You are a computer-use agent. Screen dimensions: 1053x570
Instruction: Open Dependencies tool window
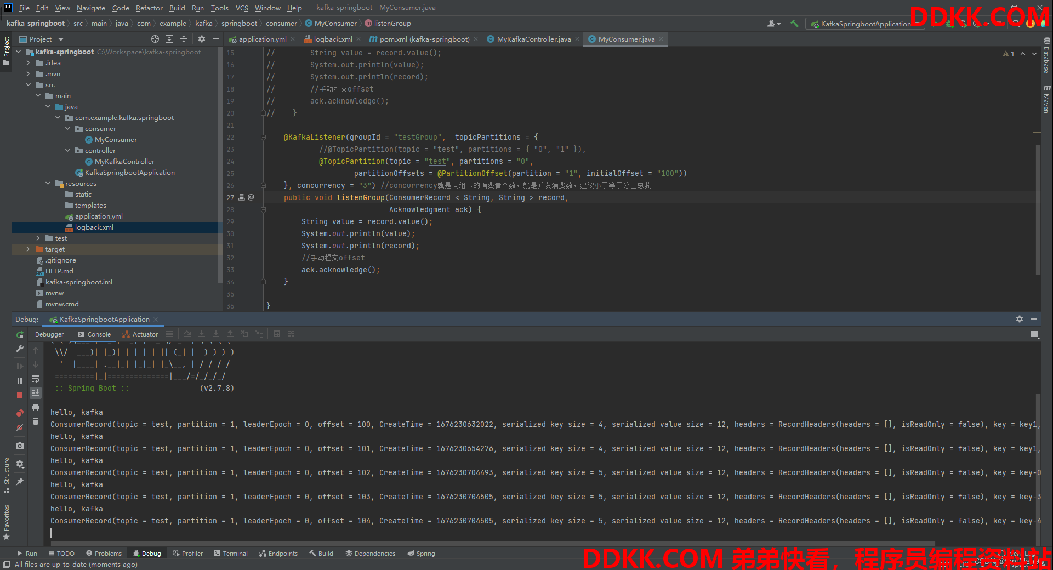coord(370,554)
